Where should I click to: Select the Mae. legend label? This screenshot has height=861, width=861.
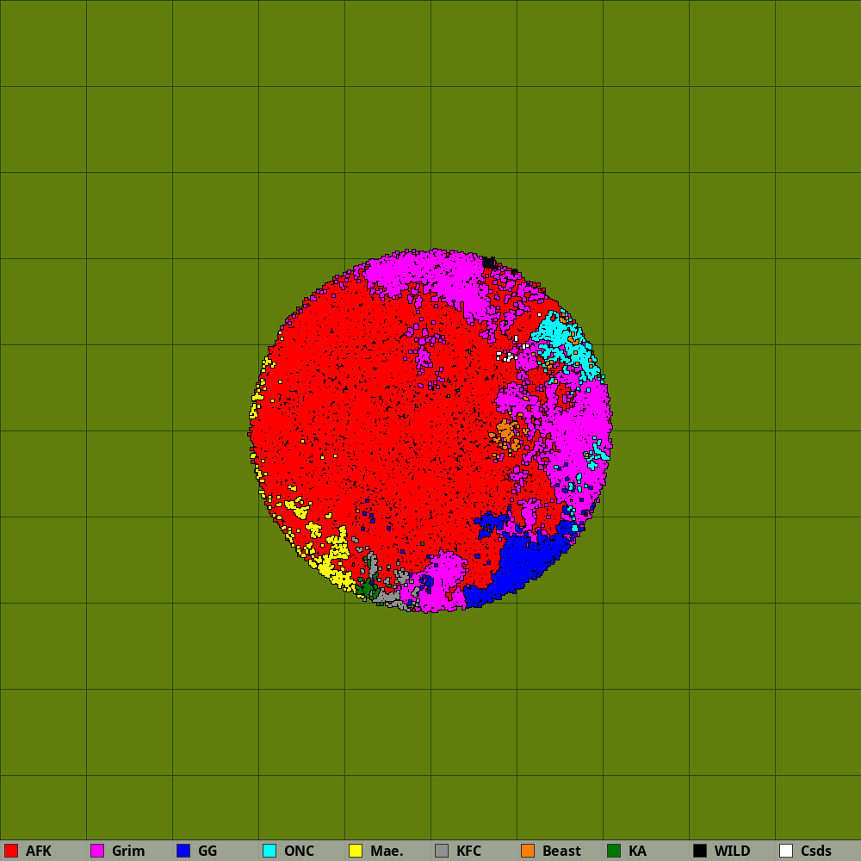pyautogui.click(x=387, y=852)
